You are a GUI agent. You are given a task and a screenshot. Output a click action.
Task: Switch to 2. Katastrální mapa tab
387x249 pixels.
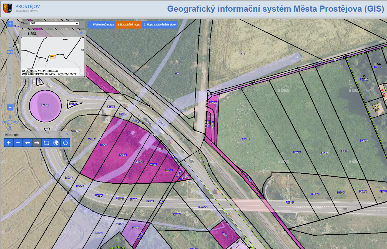pos(129,25)
